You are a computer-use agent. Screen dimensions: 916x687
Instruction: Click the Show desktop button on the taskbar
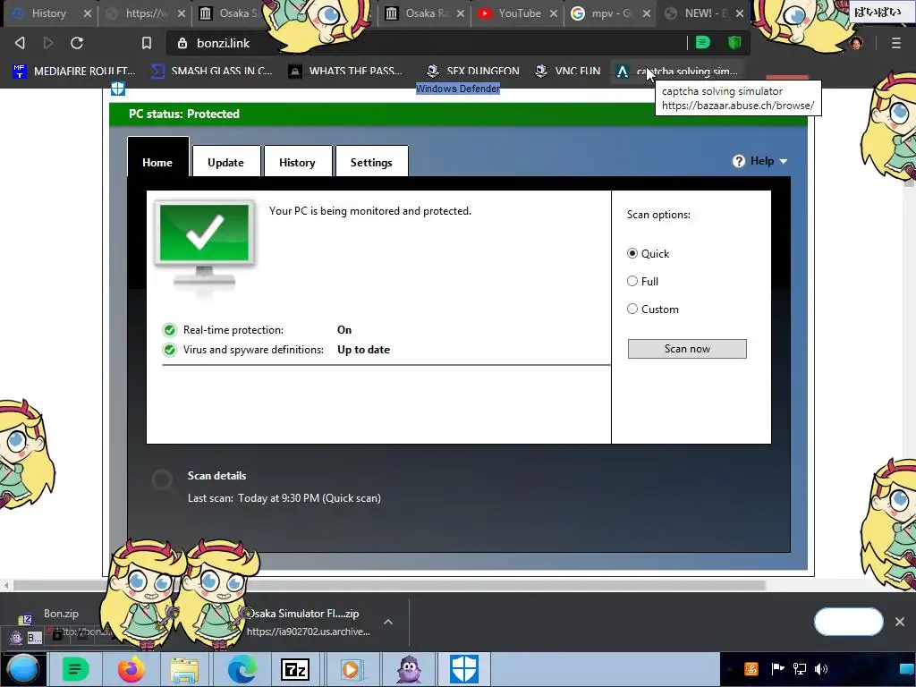click(x=909, y=669)
